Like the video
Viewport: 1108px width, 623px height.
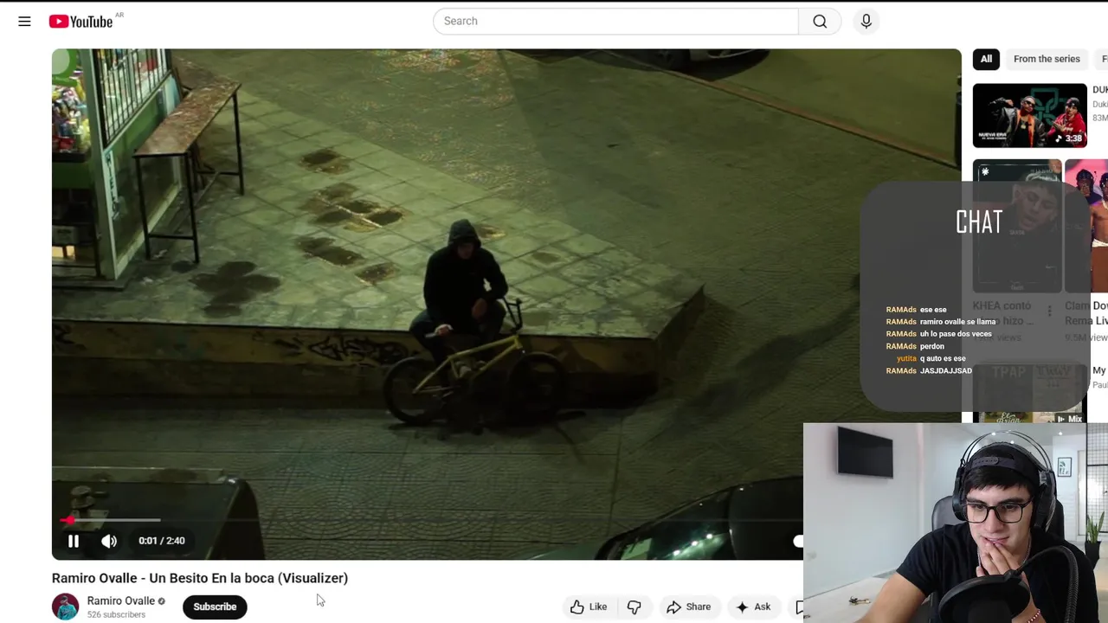coord(589,607)
